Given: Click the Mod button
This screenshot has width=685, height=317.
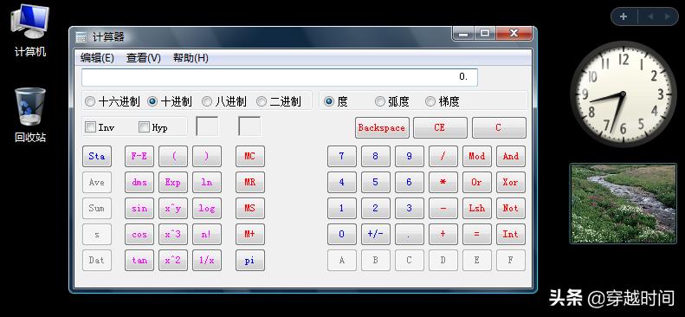Looking at the screenshot, I should [476, 156].
